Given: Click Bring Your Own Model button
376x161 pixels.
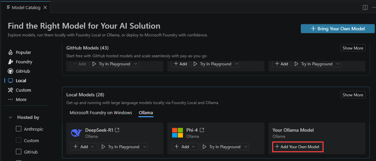Looking at the screenshot, I should (338, 29).
